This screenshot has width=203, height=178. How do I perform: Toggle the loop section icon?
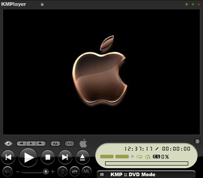pyautogui.click(x=140, y=157)
